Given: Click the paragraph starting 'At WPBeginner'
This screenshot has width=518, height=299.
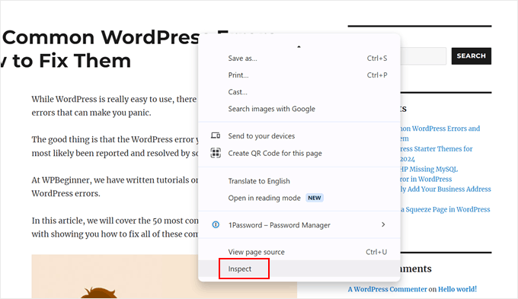Looking at the screenshot, I should [x=115, y=186].
